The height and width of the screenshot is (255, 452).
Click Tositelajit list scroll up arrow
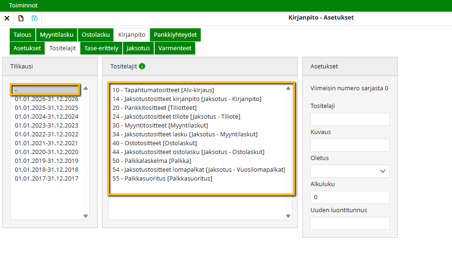[288, 88]
